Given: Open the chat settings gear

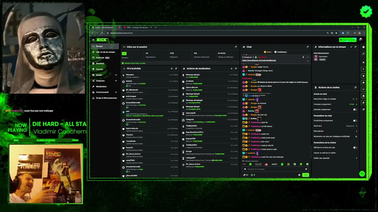Looking at the screenshot, I should (x=299, y=175).
